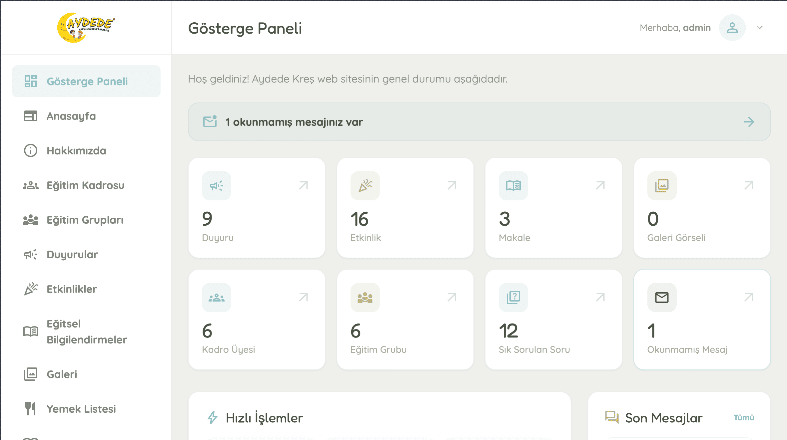Open Hakkımızda menu item
787x440 pixels.
click(86, 150)
